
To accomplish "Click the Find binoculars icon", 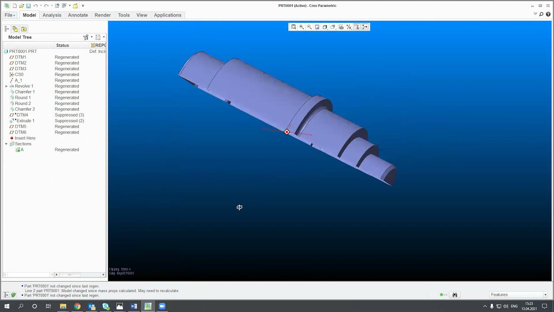I will click(455, 295).
